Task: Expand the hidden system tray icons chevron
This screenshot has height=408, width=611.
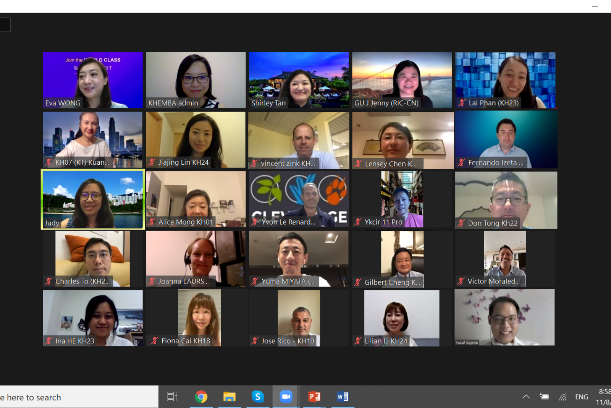Action: (526, 397)
